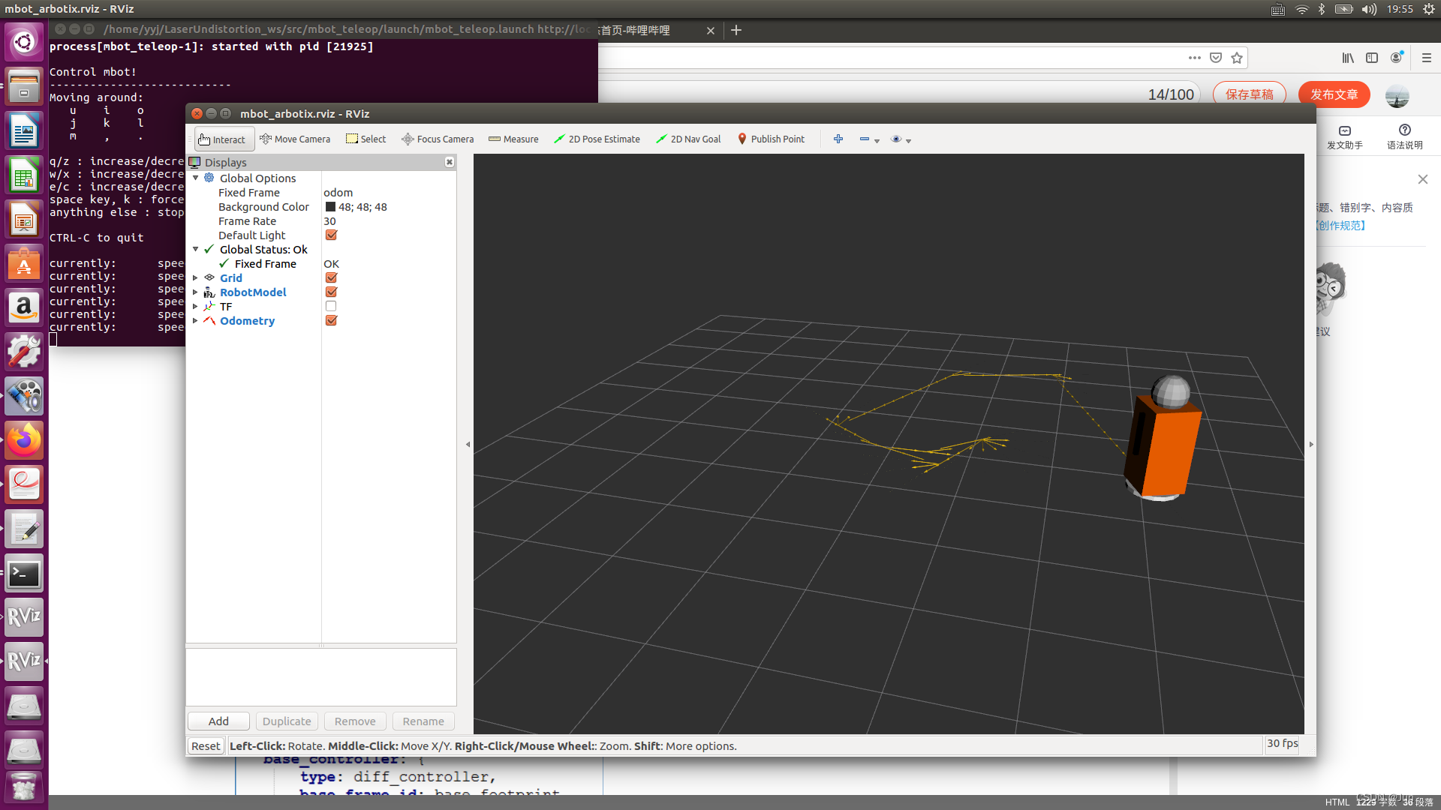The image size is (1441, 810).
Task: Expand the Odometry tree item
Action: (196, 320)
